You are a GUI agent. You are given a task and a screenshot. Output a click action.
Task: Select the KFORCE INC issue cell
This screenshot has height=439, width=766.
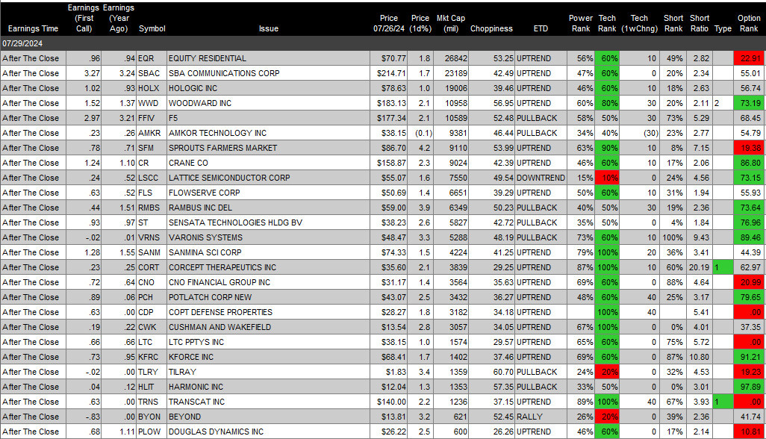point(268,357)
